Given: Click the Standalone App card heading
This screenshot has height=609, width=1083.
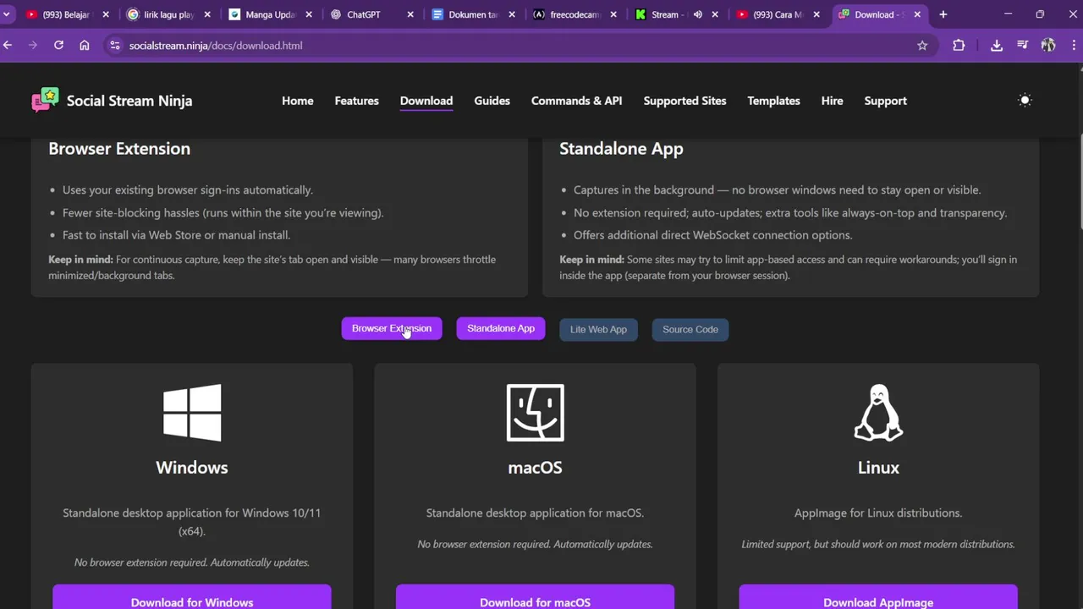Looking at the screenshot, I should [x=621, y=149].
